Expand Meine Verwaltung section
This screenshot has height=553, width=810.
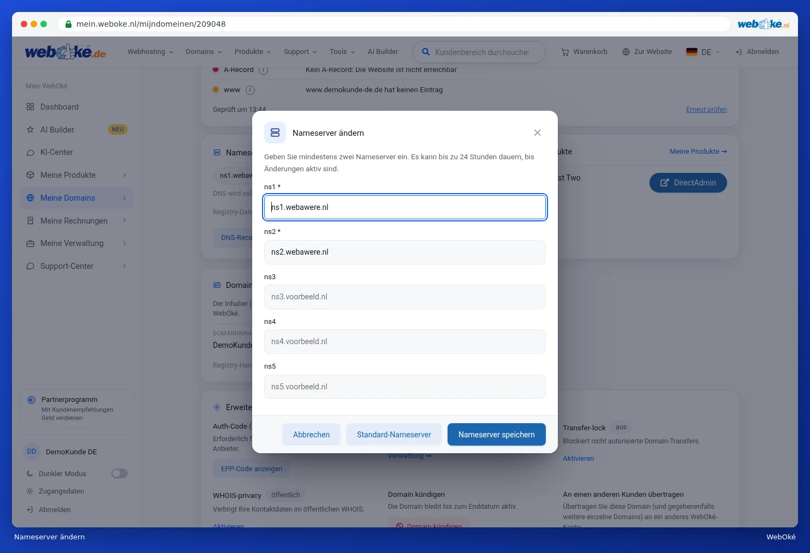click(x=76, y=243)
